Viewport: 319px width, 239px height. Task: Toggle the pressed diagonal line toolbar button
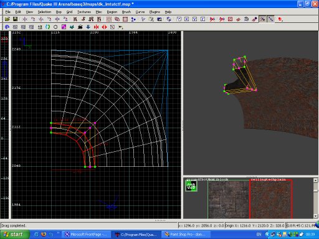[x=271, y=19]
